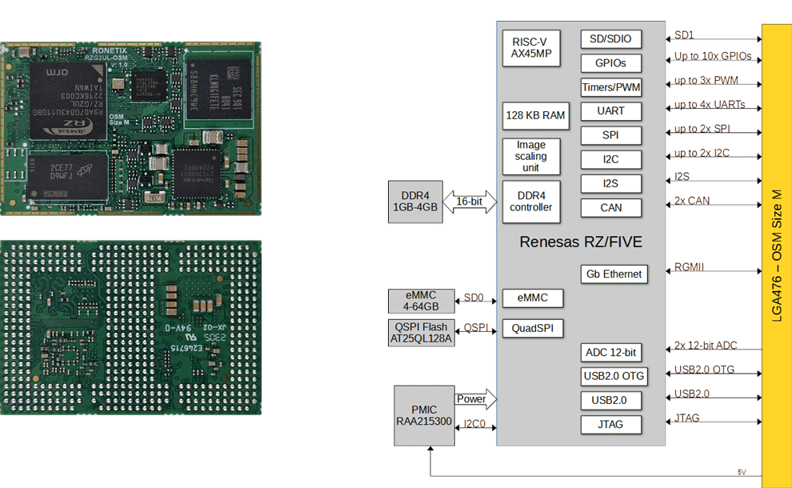
Task: Select the RGMII signal label
Action: tap(689, 266)
